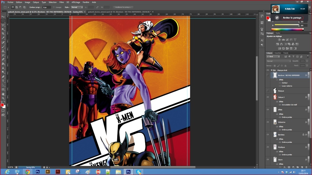
Task: Delete layer with the trash icon
Action: (x=307, y=167)
